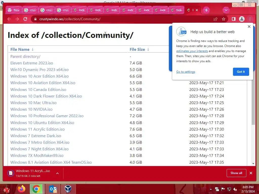The width and height of the screenshot is (259, 194).
Task: Click the Action Center flag icon
Action: (223, 189)
